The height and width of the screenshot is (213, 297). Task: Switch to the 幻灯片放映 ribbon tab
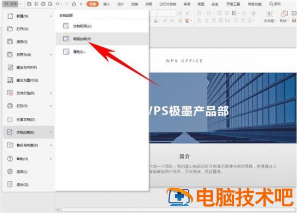[x=167, y=4]
